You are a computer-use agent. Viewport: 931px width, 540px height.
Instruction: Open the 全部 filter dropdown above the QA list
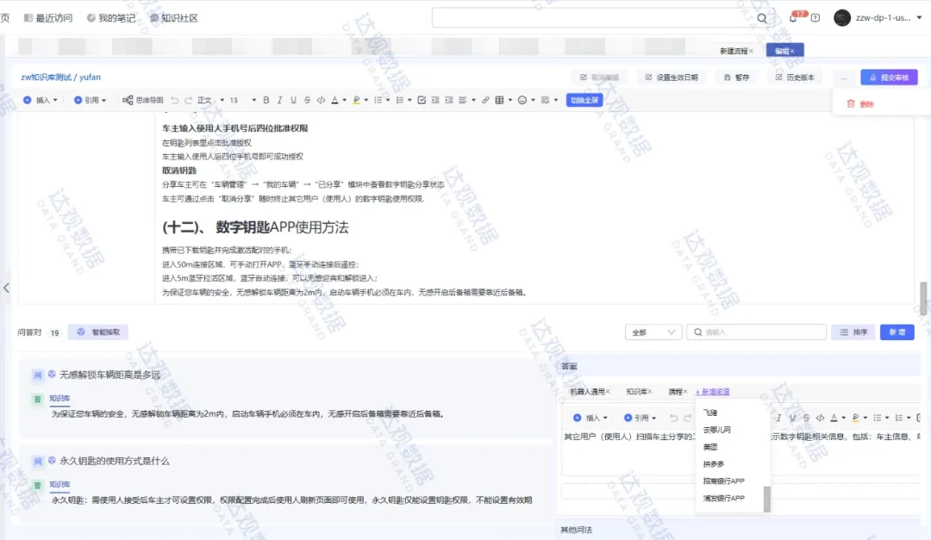tap(653, 332)
